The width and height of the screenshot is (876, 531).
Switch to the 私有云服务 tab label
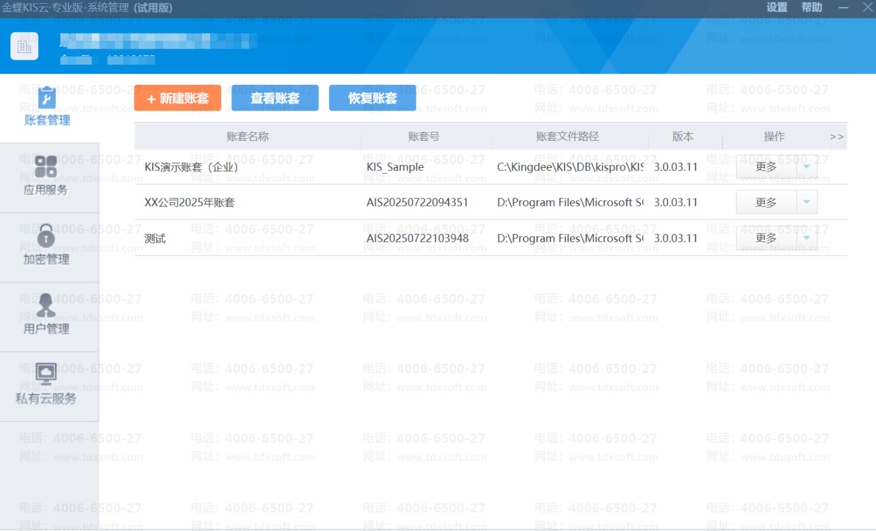(46, 399)
